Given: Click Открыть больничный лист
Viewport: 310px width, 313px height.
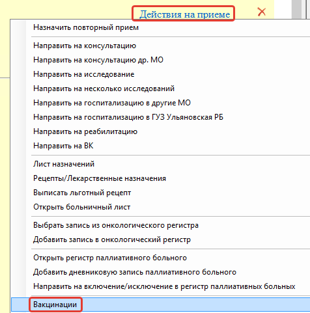Looking at the screenshot, I should [161, 207].
